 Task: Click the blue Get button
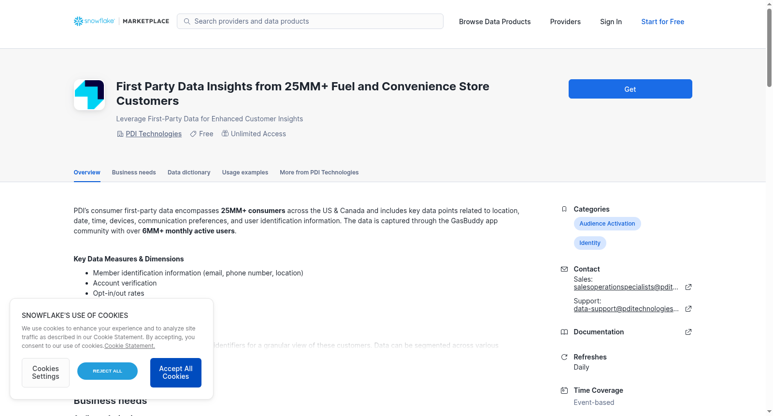tap(630, 89)
